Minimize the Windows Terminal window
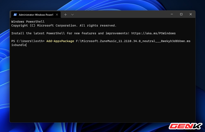The width and height of the screenshot is (205, 132). (x=172, y=14)
